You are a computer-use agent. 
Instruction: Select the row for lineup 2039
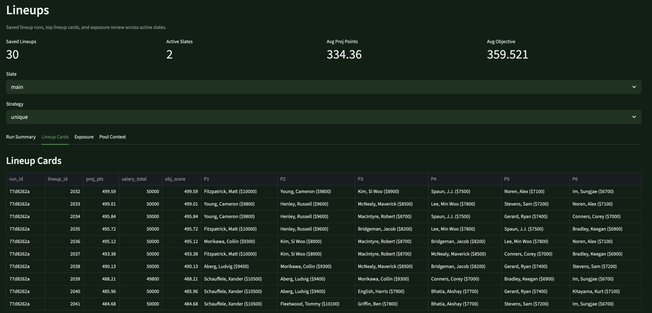(x=75, y=279)
